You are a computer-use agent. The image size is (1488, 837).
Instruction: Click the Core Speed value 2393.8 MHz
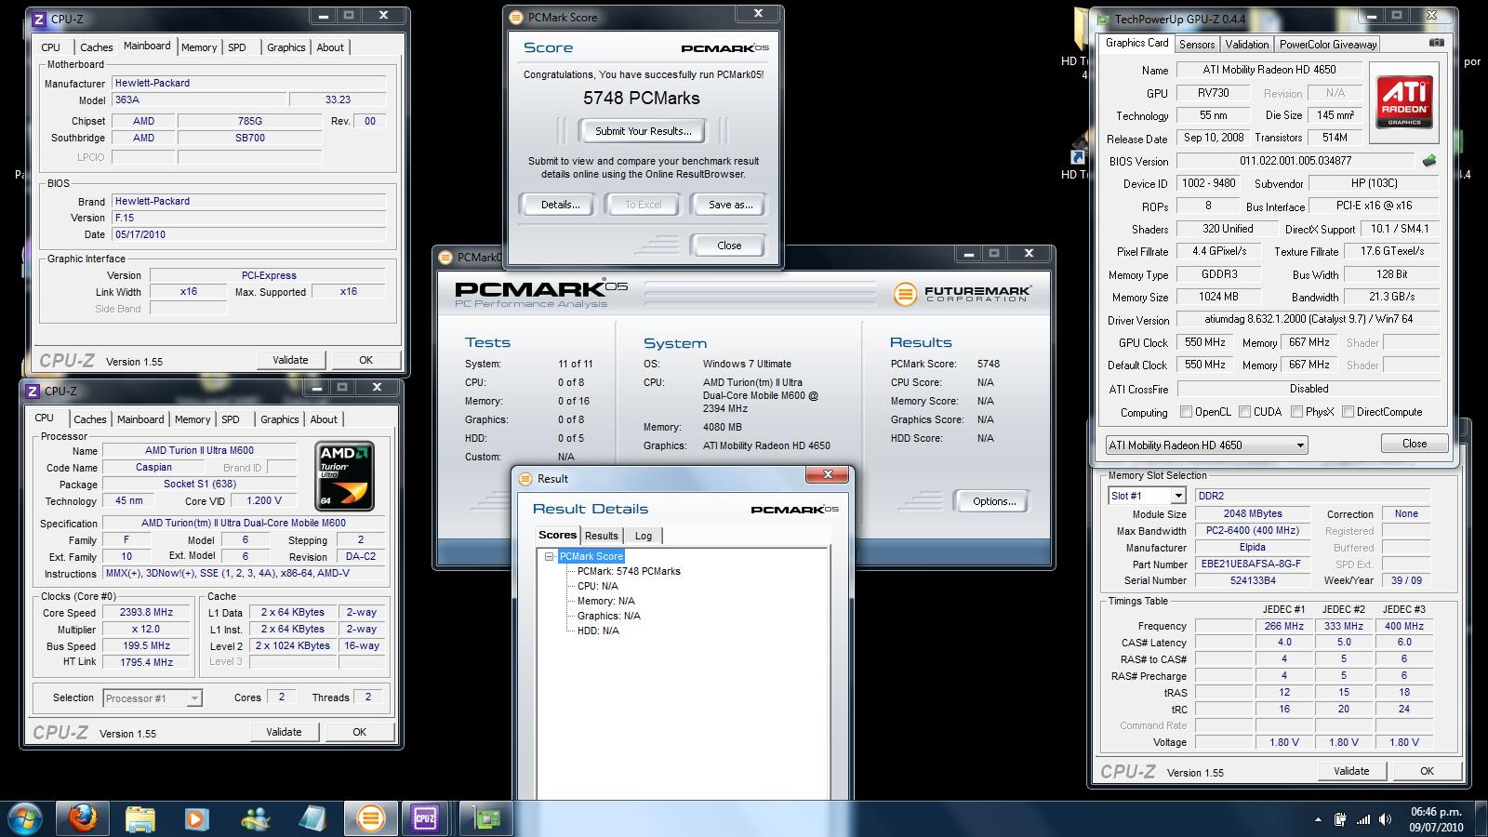[146, 613]
